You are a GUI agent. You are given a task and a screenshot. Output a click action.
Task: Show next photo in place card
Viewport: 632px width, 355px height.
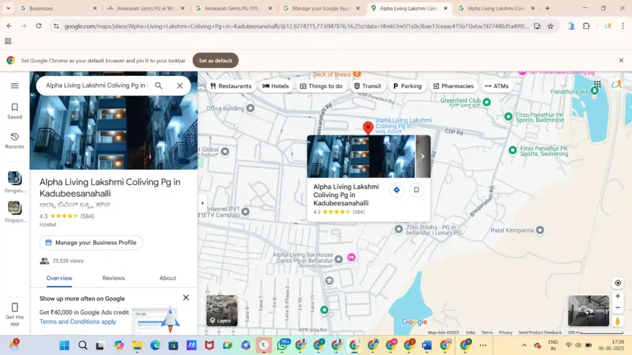pos(423,157)
